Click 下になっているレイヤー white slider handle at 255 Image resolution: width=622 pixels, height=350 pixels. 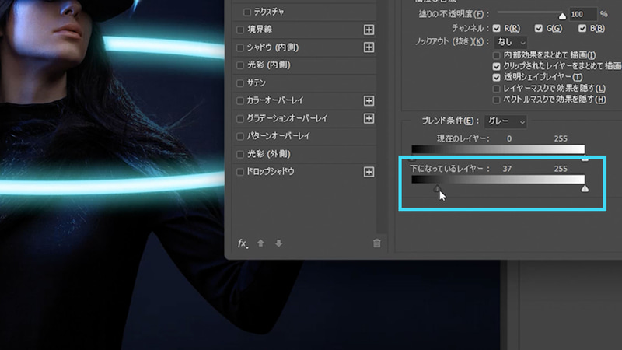585,188
